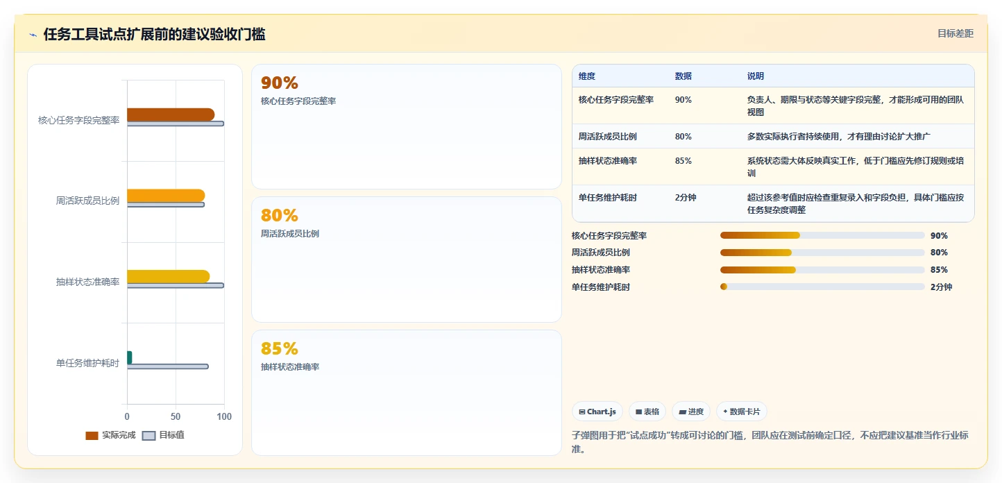Image resolution: width=1002 pixels, height=483 pixels.
Task: Click the x-axis tick 50
Action: pyautogui.click(x=176, y=416)
